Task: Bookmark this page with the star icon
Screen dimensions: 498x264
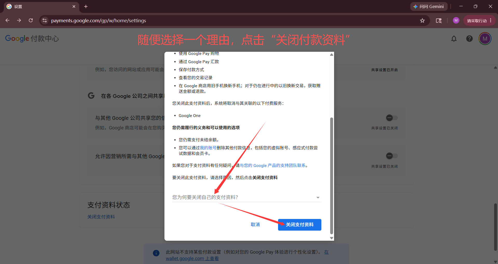Action: pyautogui.click(x=422, y=20)
